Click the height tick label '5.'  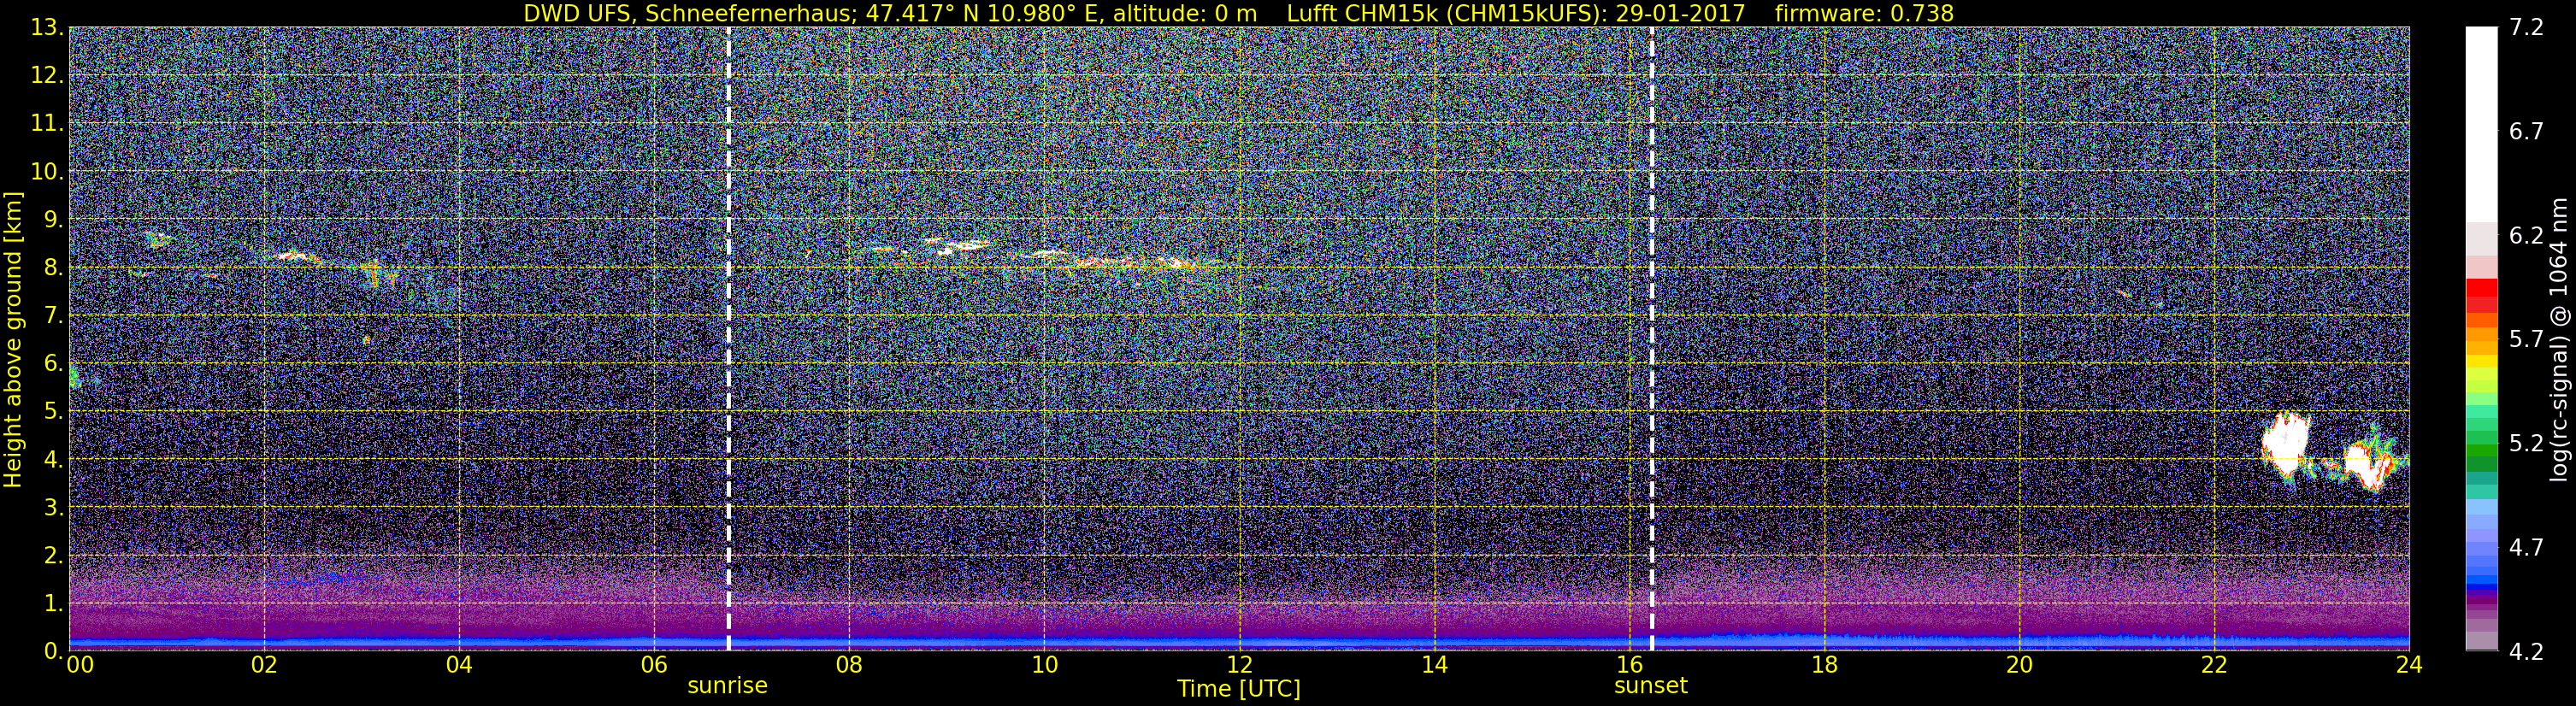pyautogui.click(x=53, y=411)
